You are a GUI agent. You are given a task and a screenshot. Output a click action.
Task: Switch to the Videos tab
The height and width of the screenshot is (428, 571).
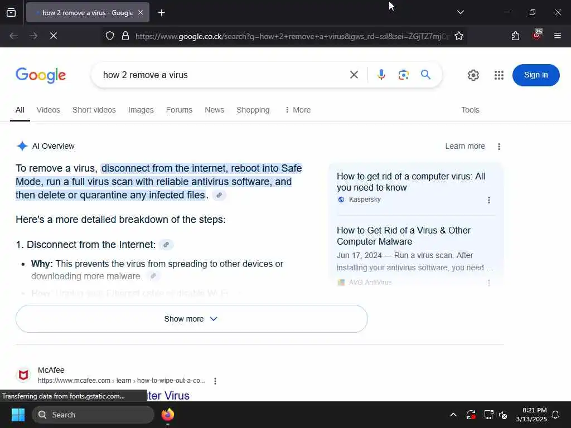click(48, 110)
